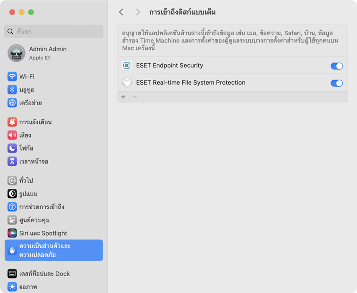Open Screen Time hourglass icon (เวลาหน้าจอ)

pyautogui.click(x=12, y=162)
